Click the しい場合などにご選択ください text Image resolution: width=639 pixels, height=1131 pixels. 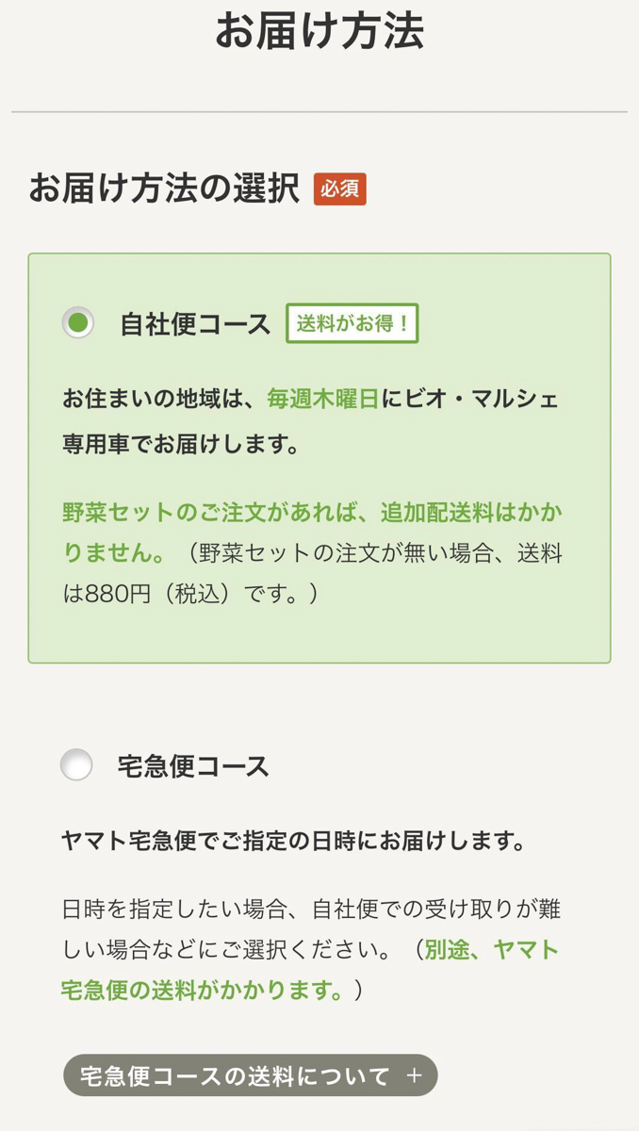click(226, 950)
